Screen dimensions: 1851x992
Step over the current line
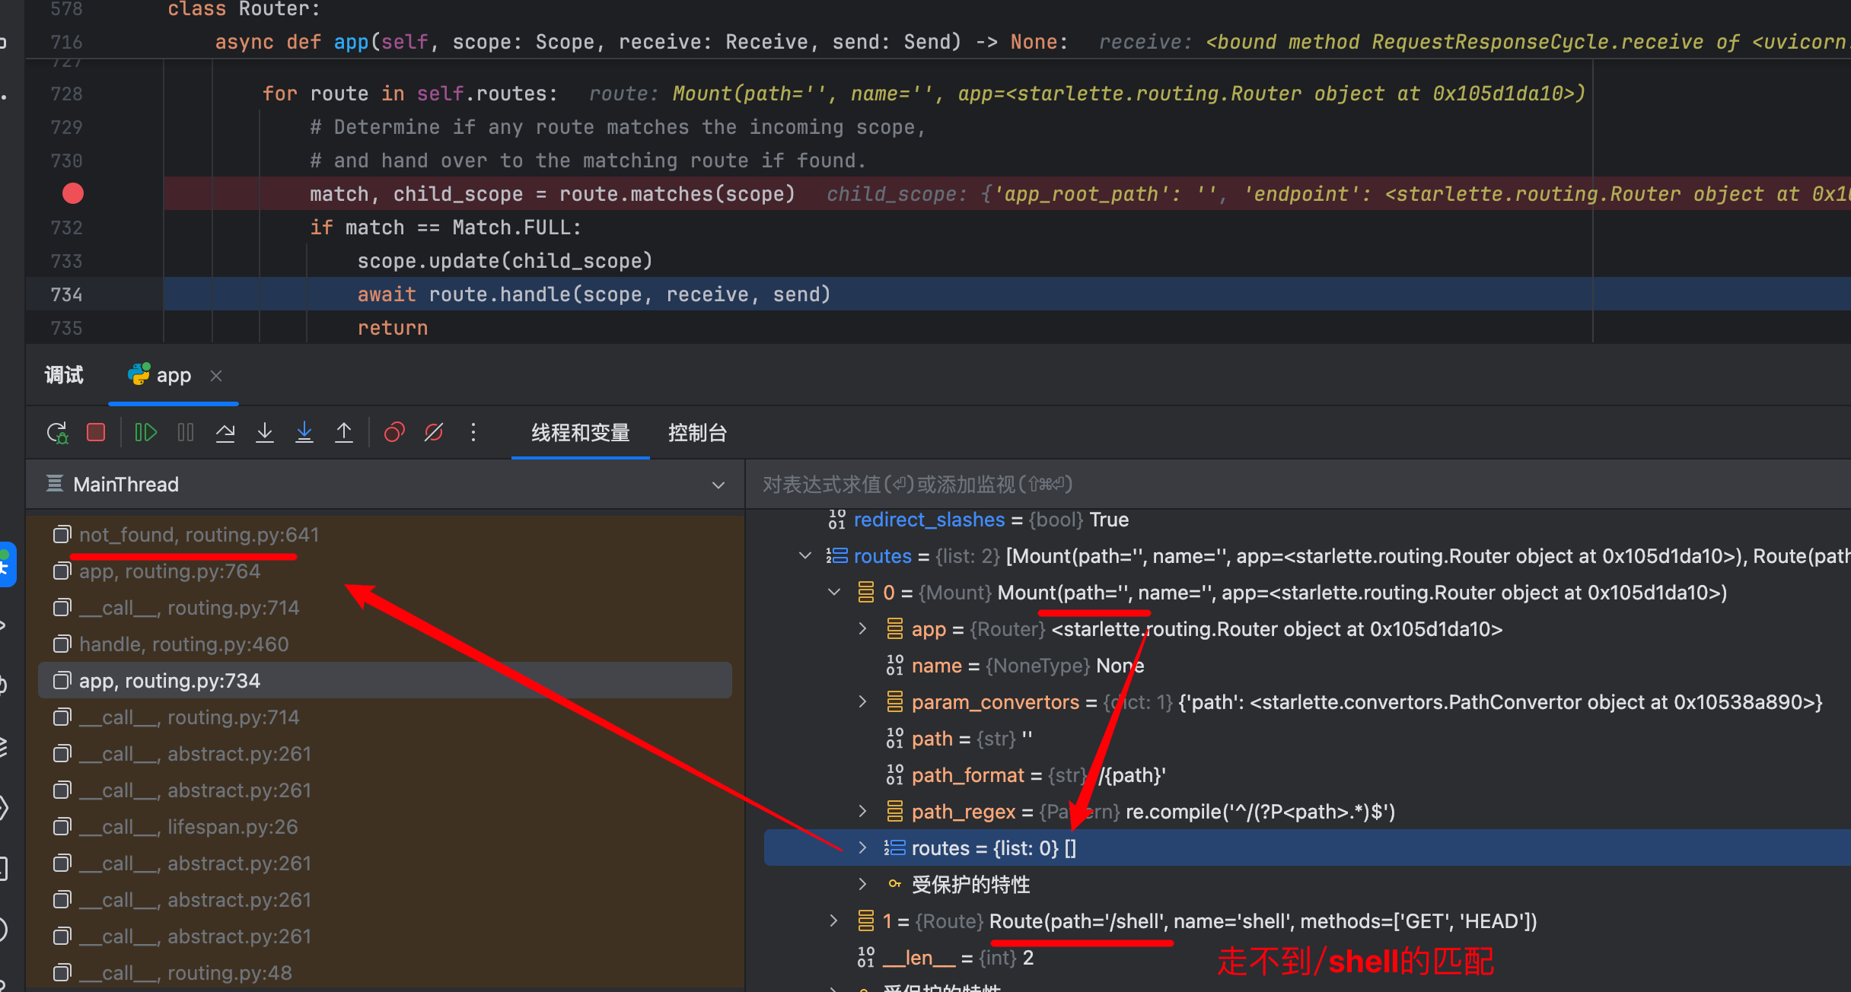pyautogui.click(x=225, y=433)
